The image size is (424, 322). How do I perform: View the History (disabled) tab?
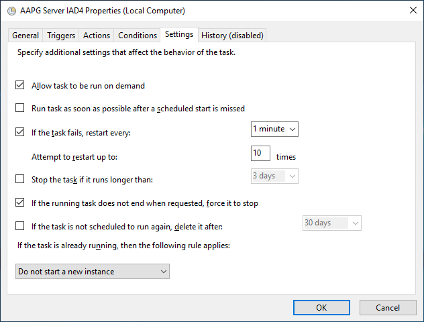coord(232,36)
